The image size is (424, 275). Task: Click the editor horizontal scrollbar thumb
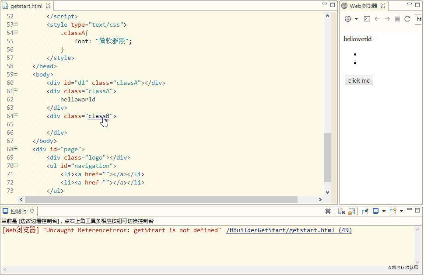pos(161,200)
